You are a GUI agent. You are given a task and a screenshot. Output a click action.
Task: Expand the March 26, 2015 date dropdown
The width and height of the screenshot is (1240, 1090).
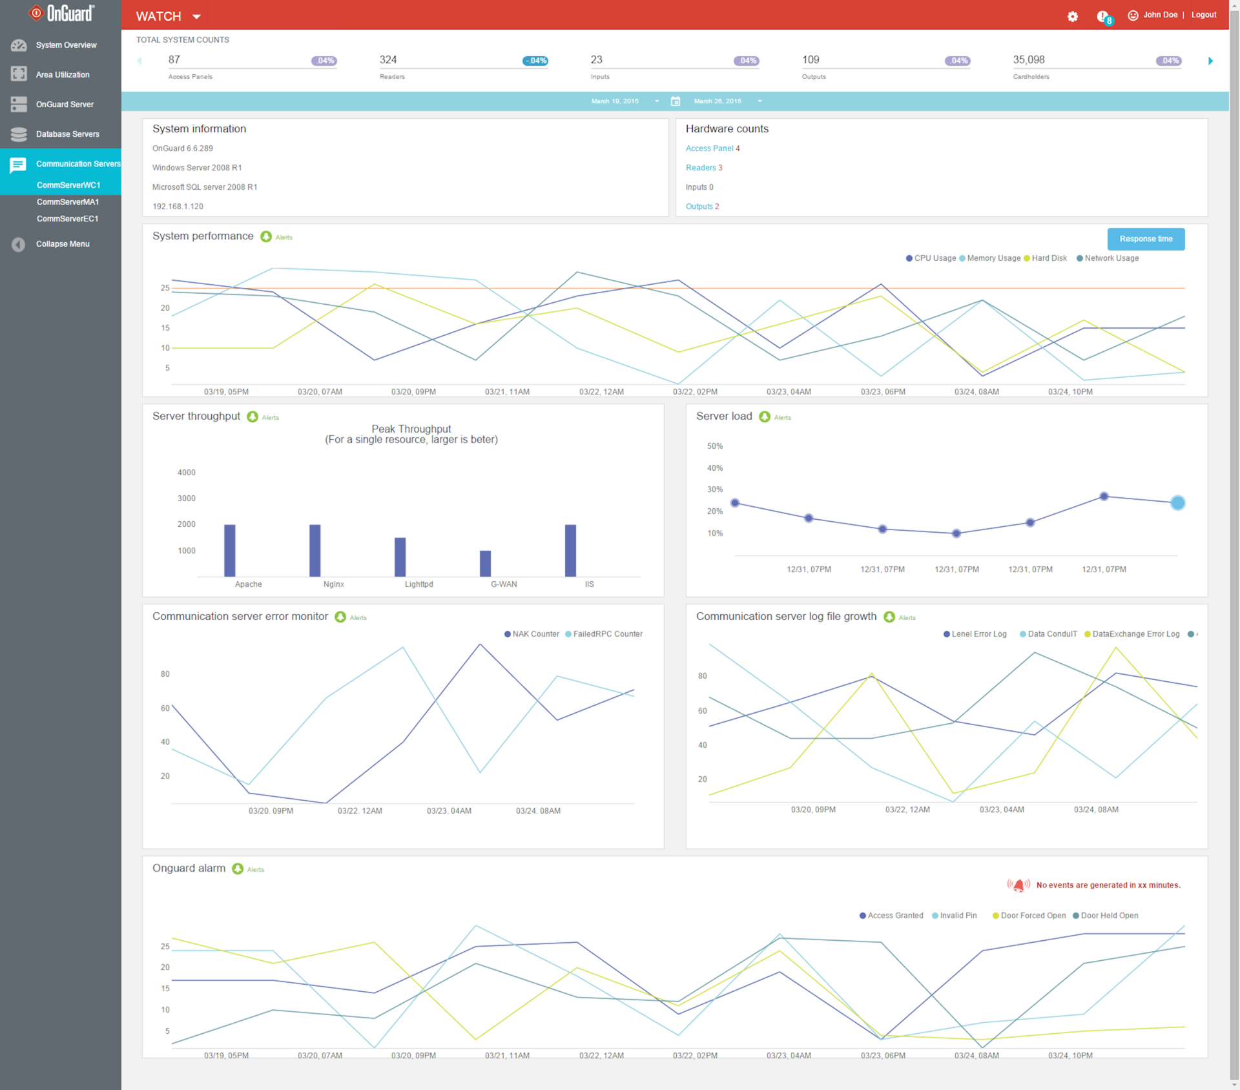pos(759,101)
